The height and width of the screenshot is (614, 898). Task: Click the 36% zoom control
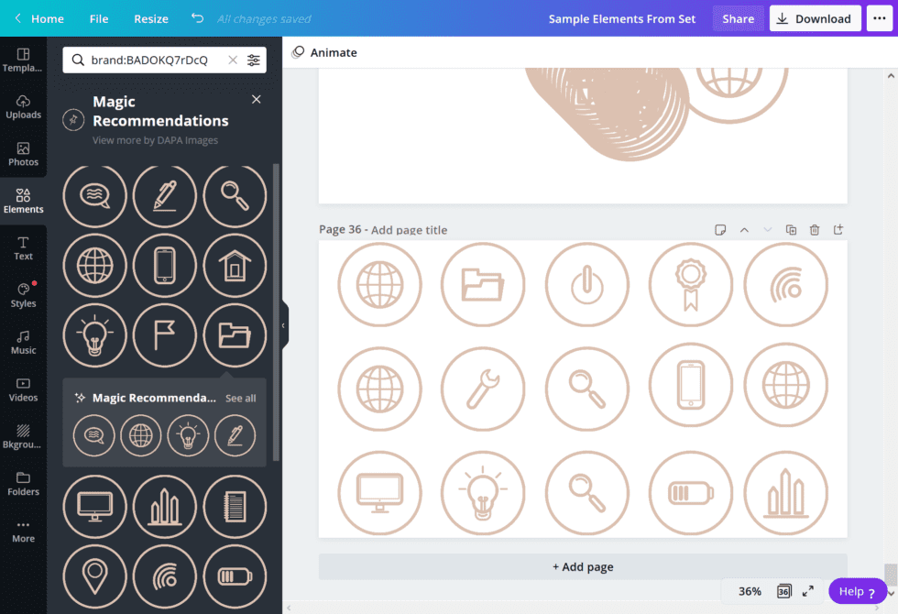pos(751,591)
